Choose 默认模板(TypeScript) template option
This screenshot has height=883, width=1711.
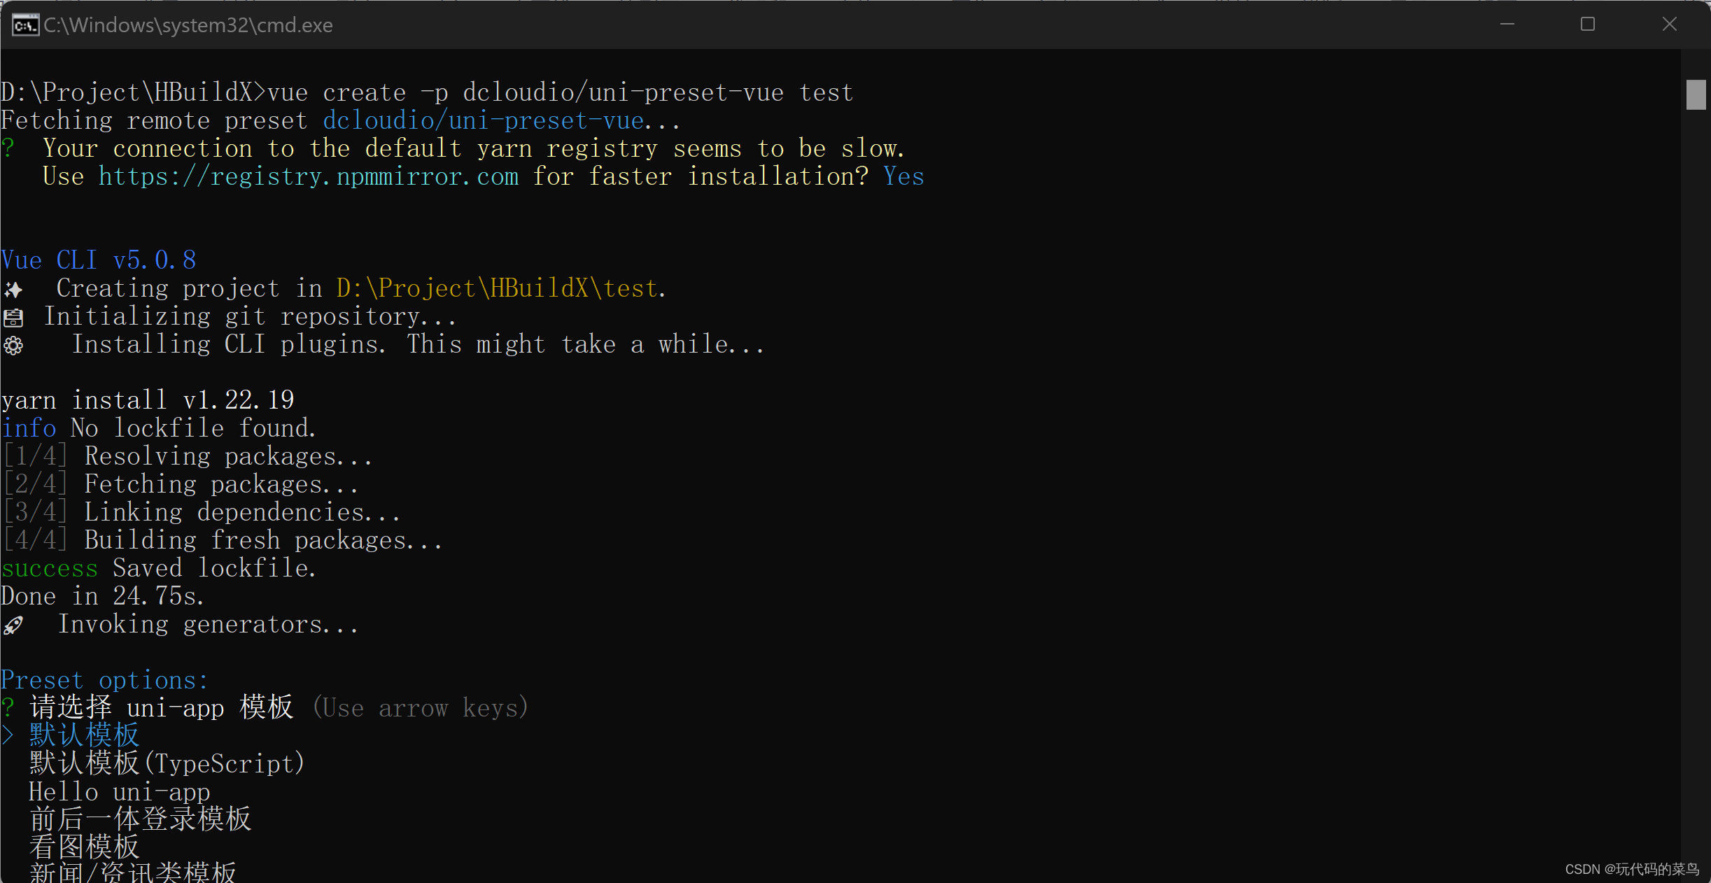click(167, 763)
